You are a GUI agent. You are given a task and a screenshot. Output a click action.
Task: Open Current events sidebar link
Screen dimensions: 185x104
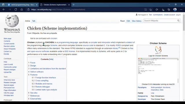click(x=9, y=44)
